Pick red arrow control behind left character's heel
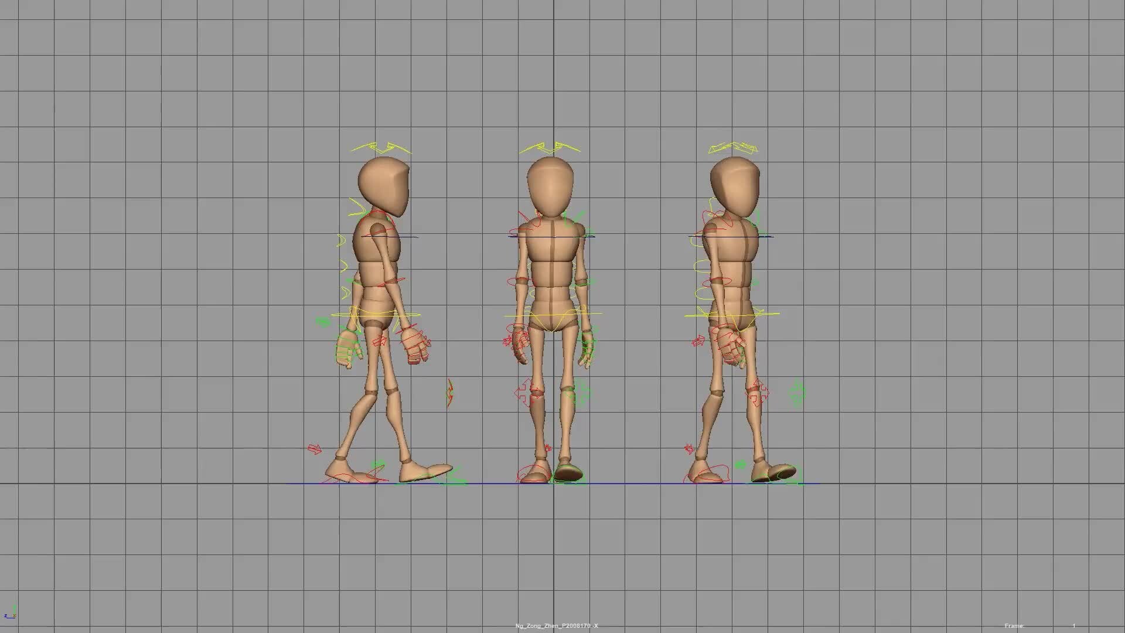1125x633 pixels. 315,449
